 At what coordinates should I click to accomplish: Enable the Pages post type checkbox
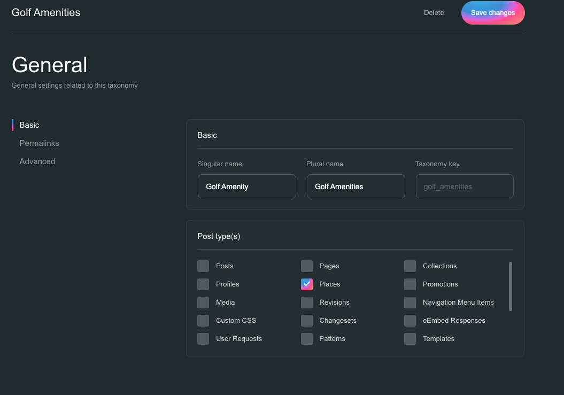(x=307, y=266)
